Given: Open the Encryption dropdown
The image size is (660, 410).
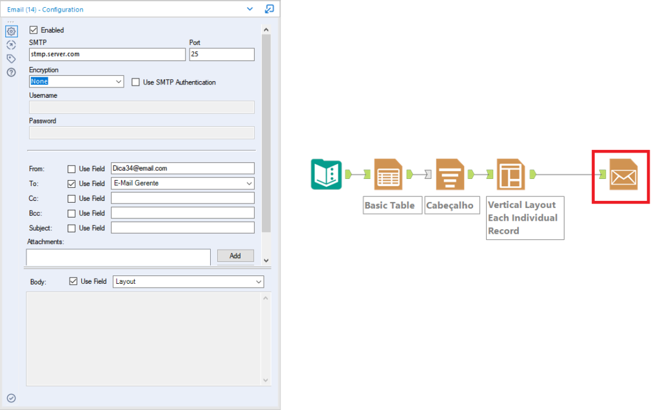Looking at the screenshot, I should [x=76, y=81].
